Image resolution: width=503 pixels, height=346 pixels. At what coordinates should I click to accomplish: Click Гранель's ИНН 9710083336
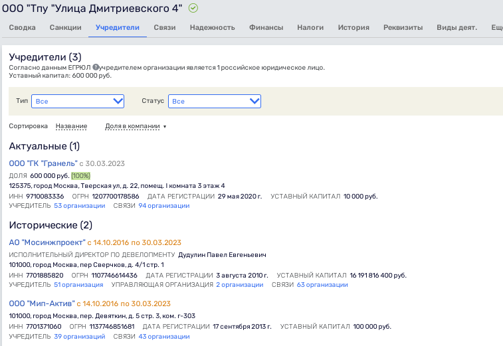(45, 197)
